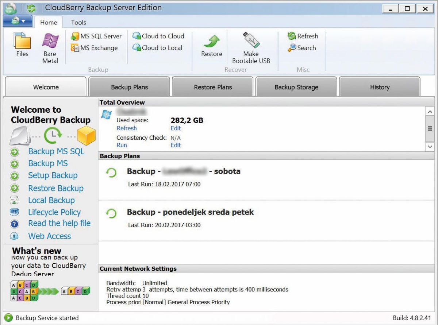Click the Backup MS SQL link
This screenshot has height=325, width=438.
pyautogui.click(x=56, y=151)
